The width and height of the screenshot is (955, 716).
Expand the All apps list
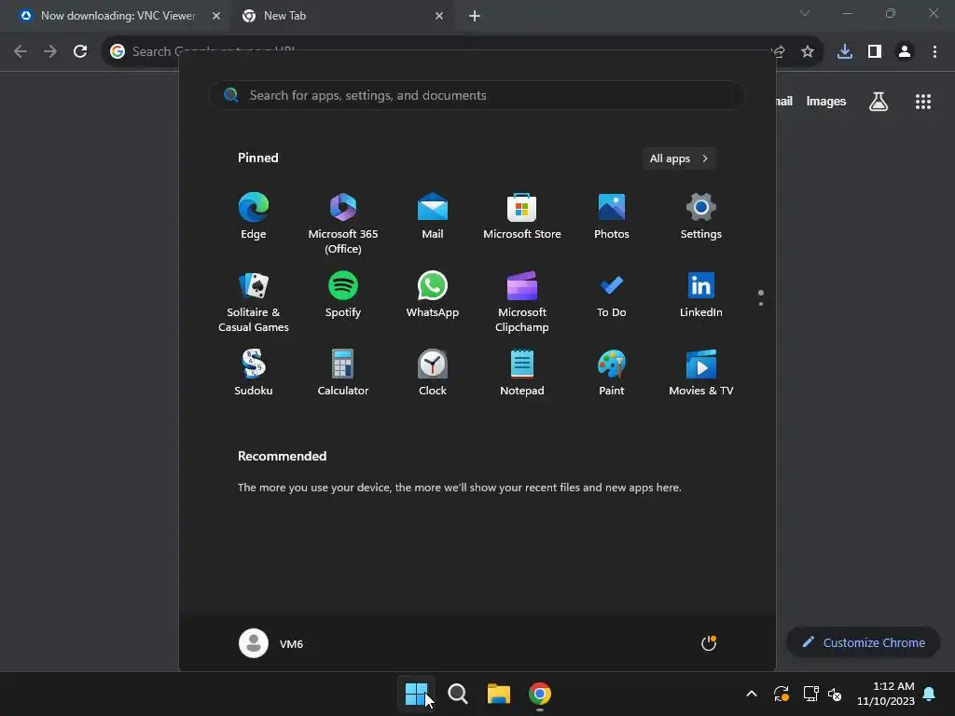click(679, 158)
